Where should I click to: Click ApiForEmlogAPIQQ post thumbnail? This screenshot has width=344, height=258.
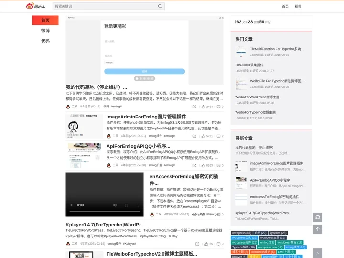(x=85, y=156)
